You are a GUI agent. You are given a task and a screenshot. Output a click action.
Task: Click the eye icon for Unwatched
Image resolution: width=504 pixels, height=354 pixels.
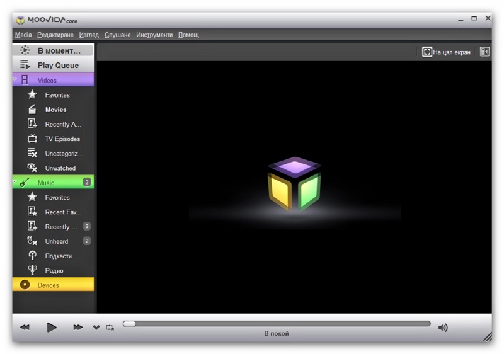32,168
